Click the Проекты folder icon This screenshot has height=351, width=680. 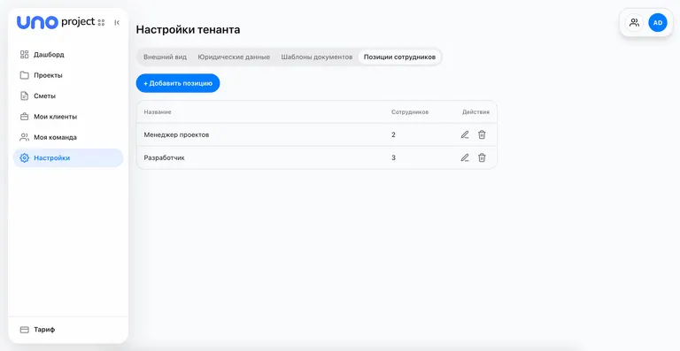(24, 75)
